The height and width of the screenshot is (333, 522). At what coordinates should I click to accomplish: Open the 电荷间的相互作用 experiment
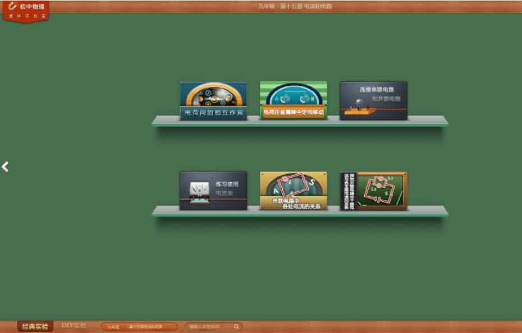tap(213, 101)
